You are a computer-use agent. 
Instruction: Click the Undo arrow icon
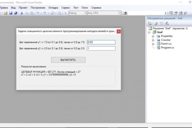point(38,13)
